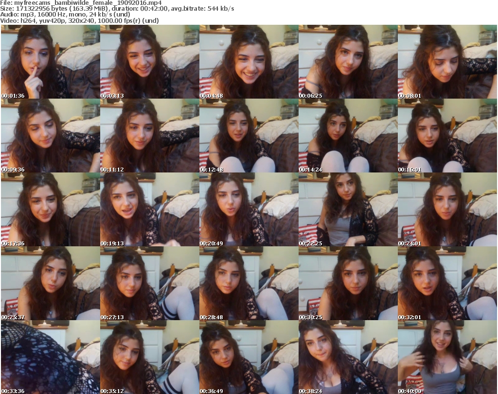Select the frame at 00:12:48
The image size is (498, 394).
pyautogui.click(x=249, y=136)
